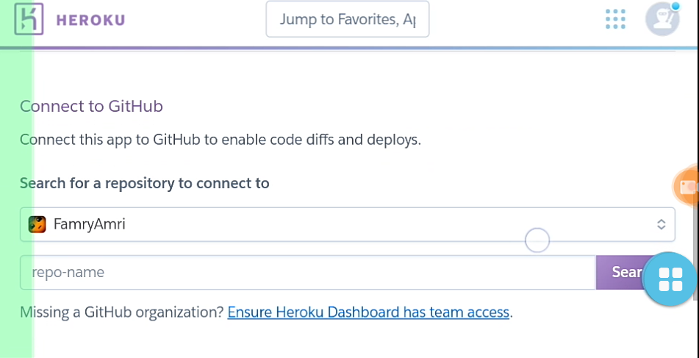The image size is (699, 358).
Task: Tap the orange floating recorder icon
Action: tap(687, 187)
